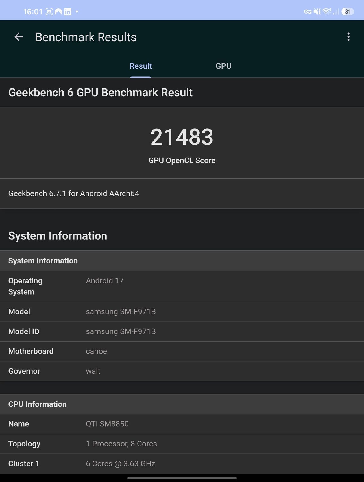Screen dimensions: 364x482
Task: Tap the VPN key status icon
Action: pyautogui.click(x=308, y=12)
